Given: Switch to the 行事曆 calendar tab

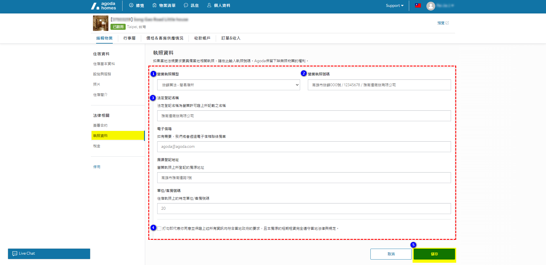Looking at the screenshot, I should 129,38.
